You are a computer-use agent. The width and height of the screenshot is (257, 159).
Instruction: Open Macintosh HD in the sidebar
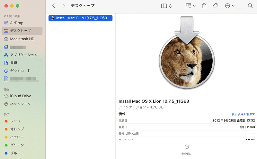pyautogui.click(x=22, y=39)
